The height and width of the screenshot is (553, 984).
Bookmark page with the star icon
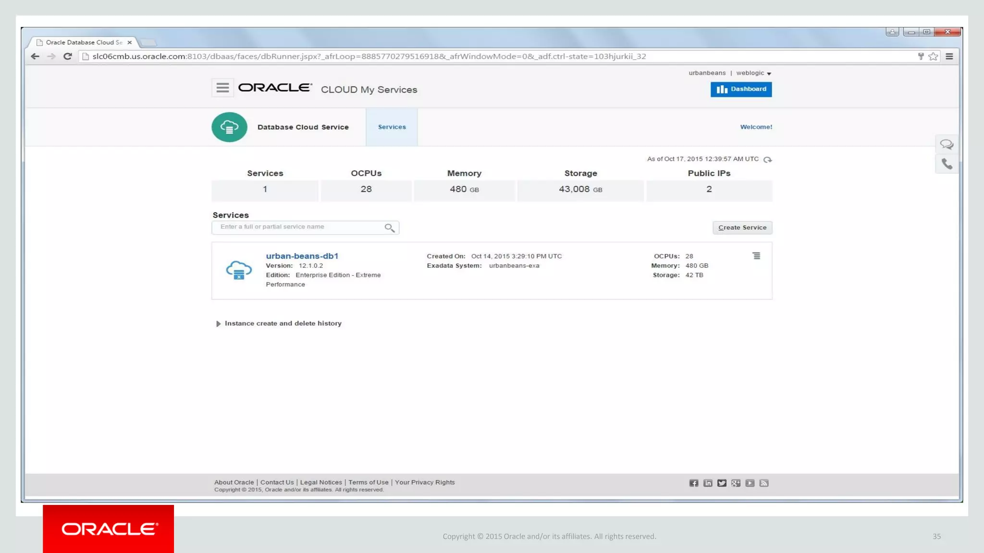(933, 57)
